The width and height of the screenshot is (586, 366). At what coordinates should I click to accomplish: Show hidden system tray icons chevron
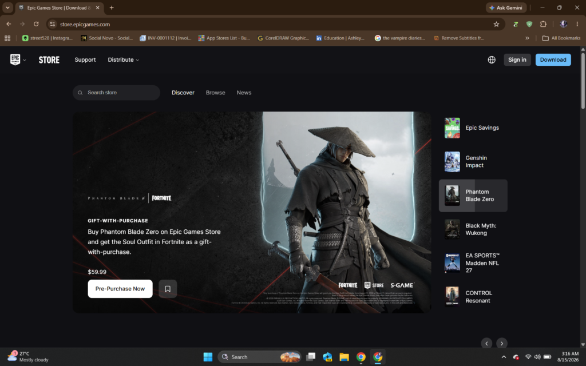coord(504,357)
